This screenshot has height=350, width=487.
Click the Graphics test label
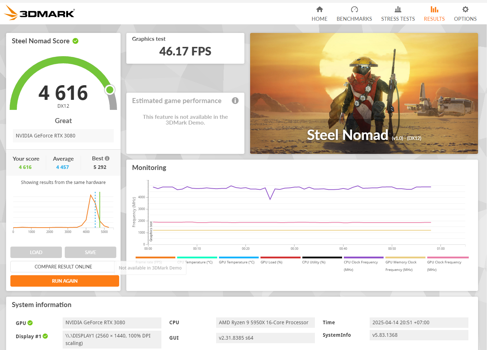pyautogui.click(x=149, y=39)
